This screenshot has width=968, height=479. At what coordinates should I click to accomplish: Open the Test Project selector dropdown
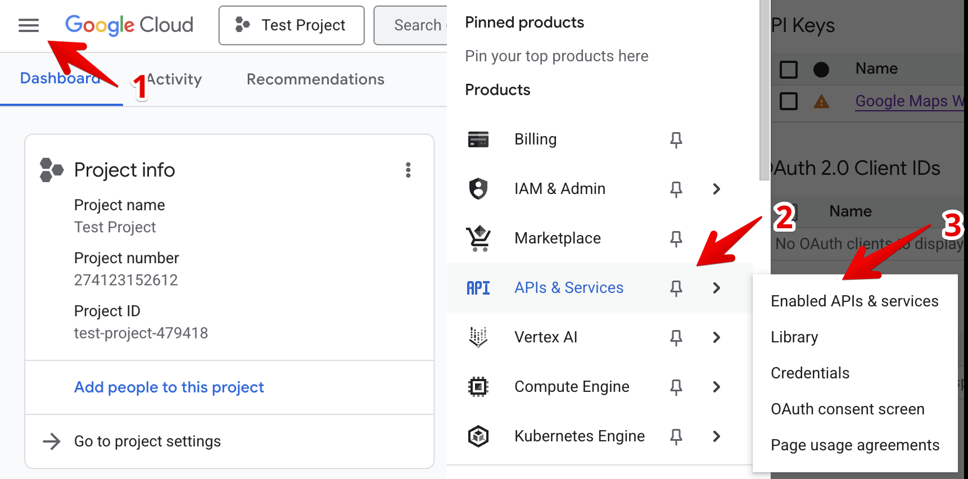coord(291,25)
